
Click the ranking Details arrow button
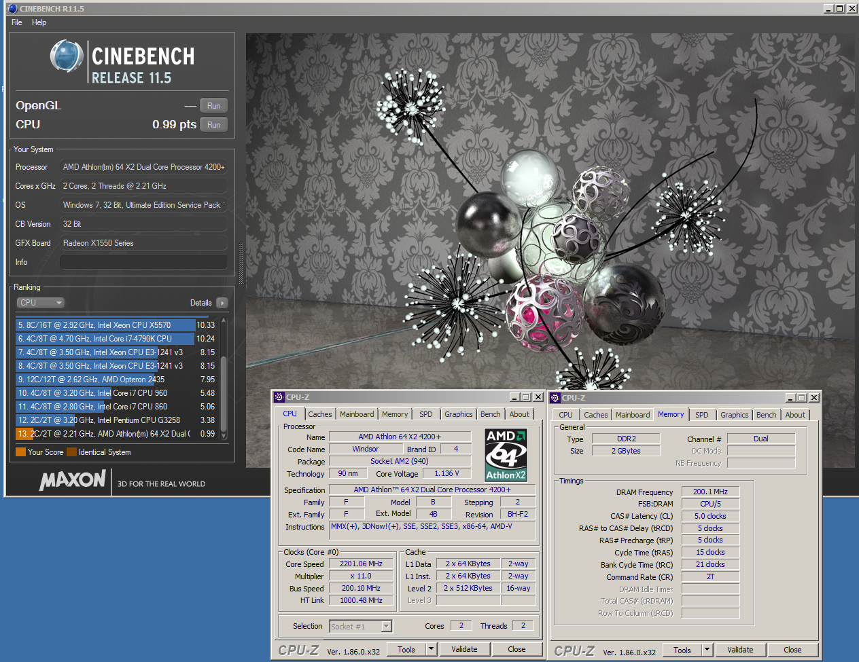222,303
